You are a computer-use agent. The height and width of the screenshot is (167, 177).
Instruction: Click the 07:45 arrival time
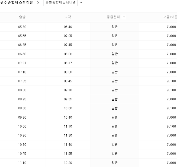click(68, 45)
